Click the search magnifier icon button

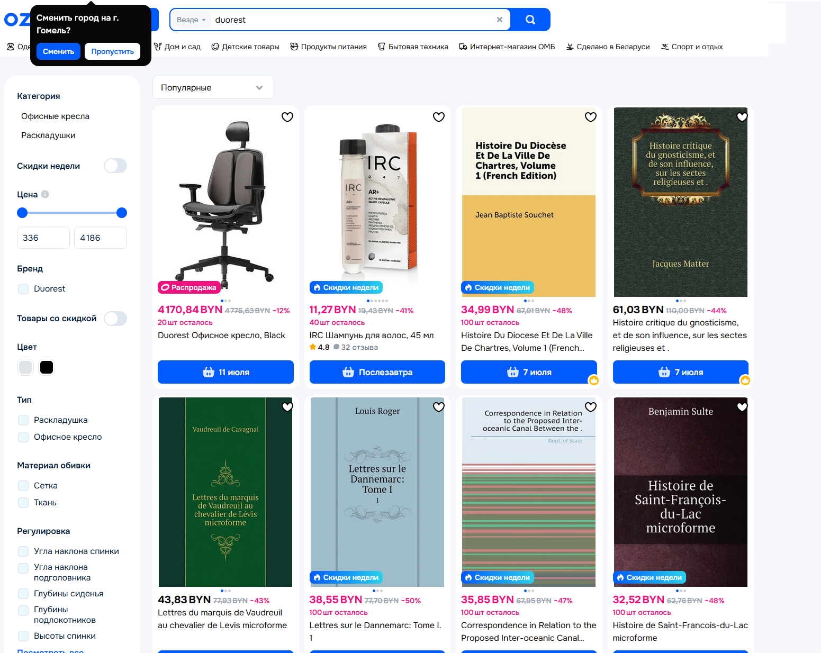(530, 20)
